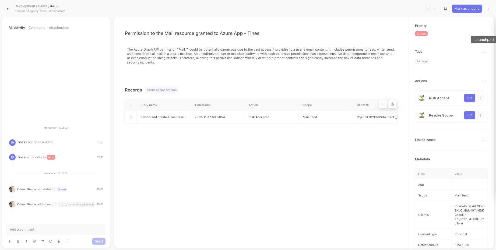Screen dimensions: 496x250
Task: Run the Revoke Scope action
Action: (469, 115)
